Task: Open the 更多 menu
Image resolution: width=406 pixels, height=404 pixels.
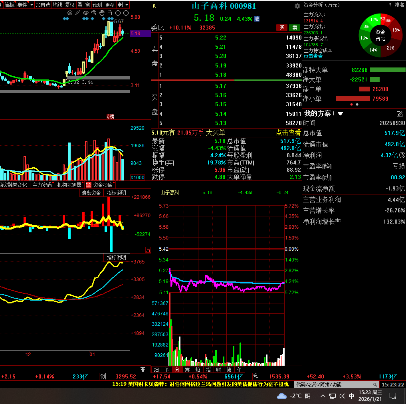Action: pyautogui.click(x=110, y=5)
